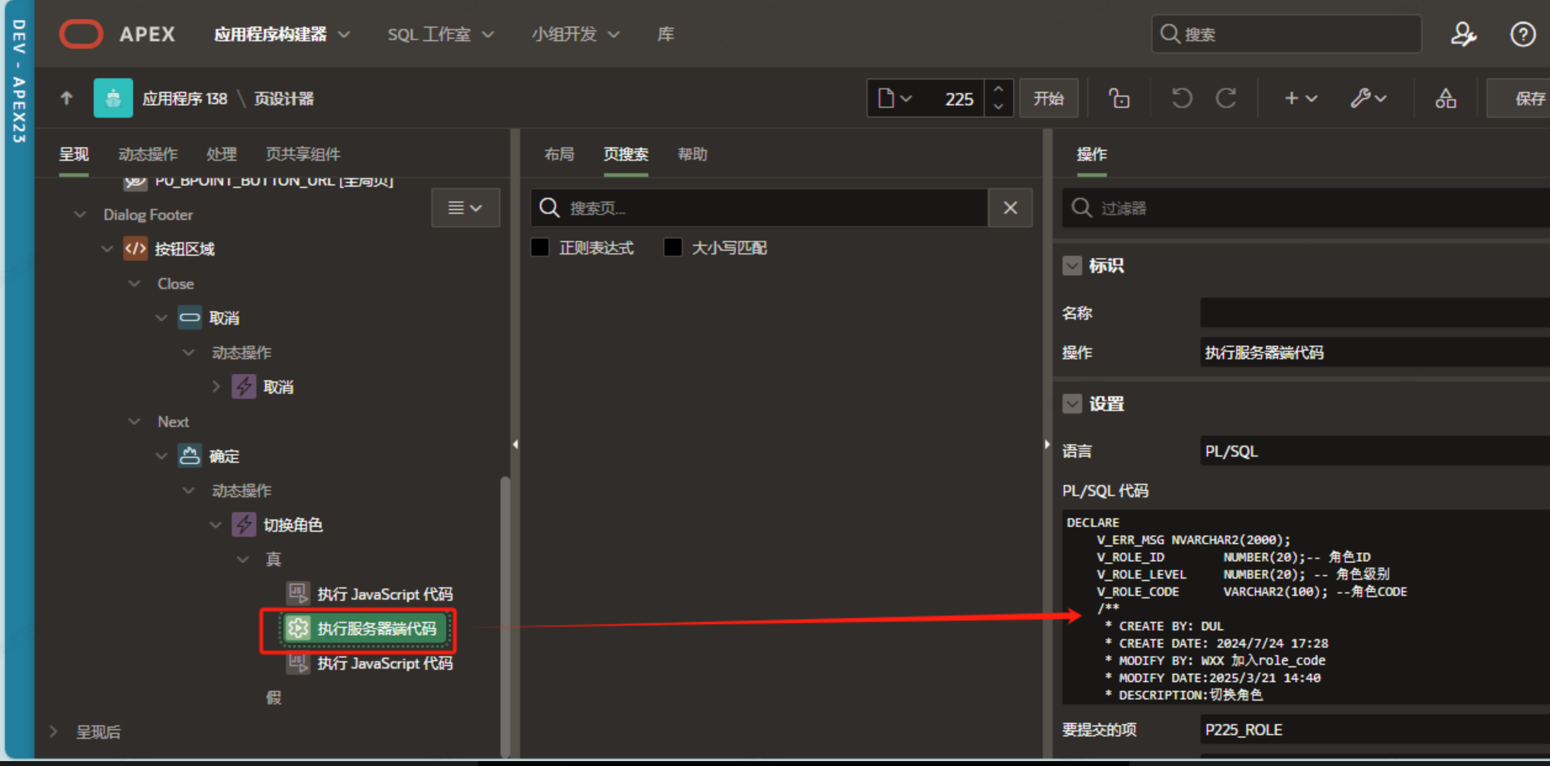1550x766 pixels.
Task: Open the wrench utilities dropdown
Action: coord(1368,99)
